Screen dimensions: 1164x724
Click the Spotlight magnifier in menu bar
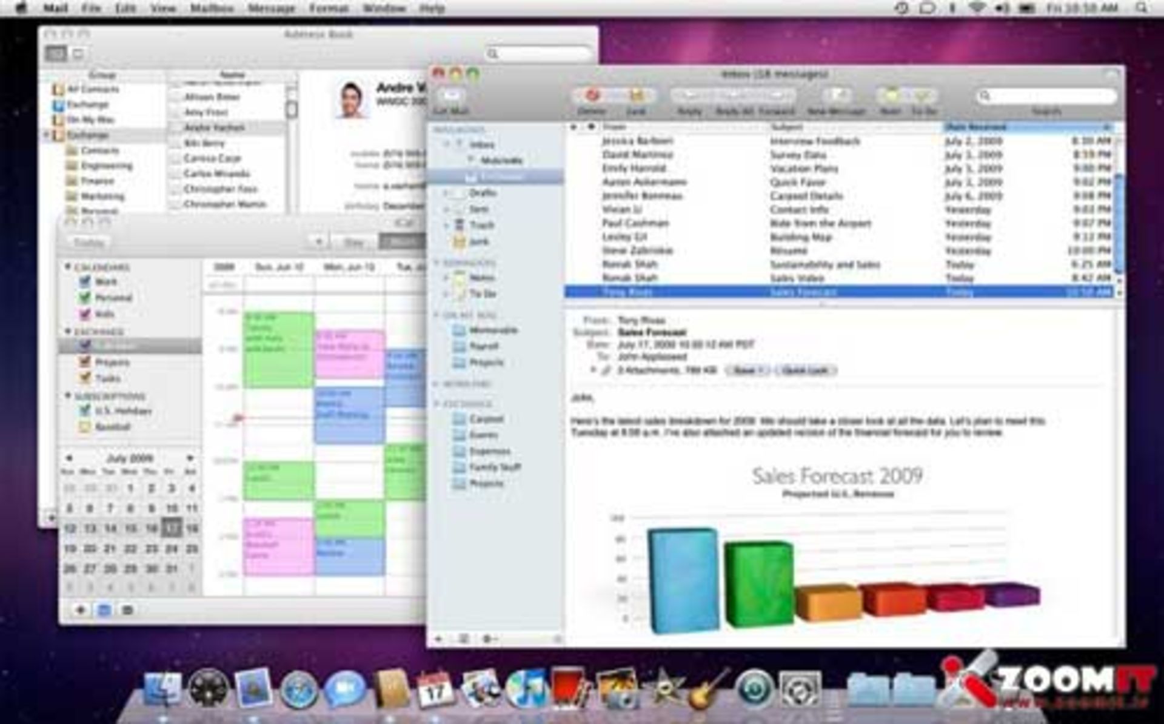pos(1141,8)
